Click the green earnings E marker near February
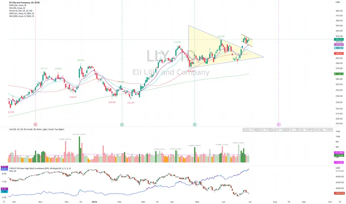 pos(122,125)
